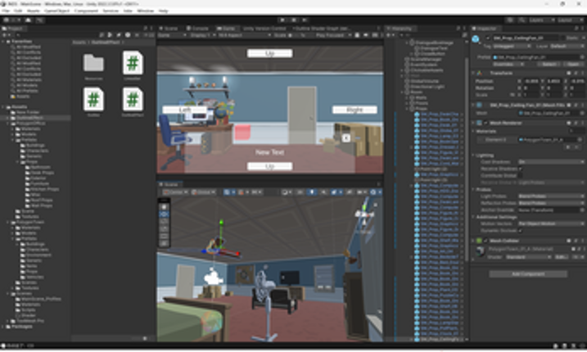This screenshot has width=587, height=352.
Task: Open the Resources folder in the Project panel
Action: coord(93,64)
